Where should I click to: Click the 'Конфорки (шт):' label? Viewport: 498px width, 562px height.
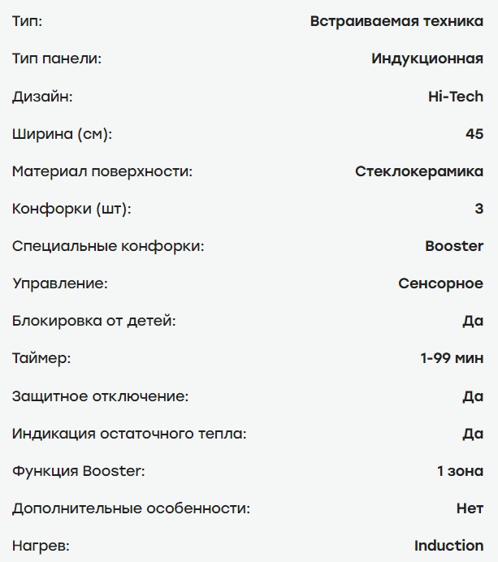tap(71, 209)
